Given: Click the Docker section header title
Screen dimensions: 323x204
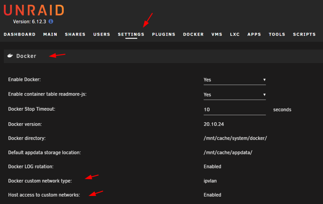Looking at the screenshot, I should pyautogui.click(x=26, y=56).
